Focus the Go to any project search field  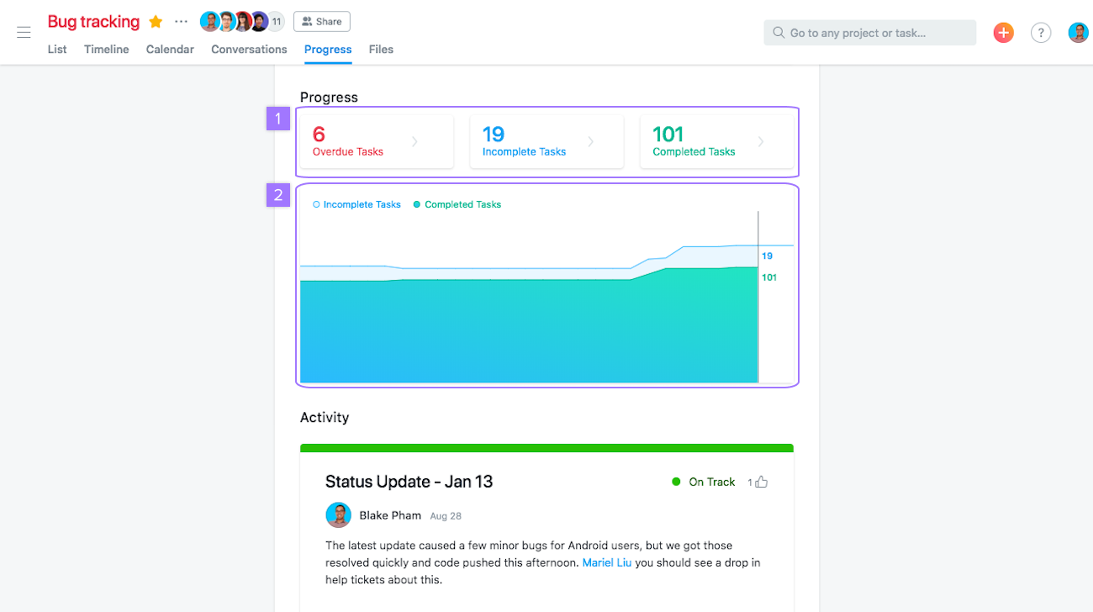click(870, 33)
